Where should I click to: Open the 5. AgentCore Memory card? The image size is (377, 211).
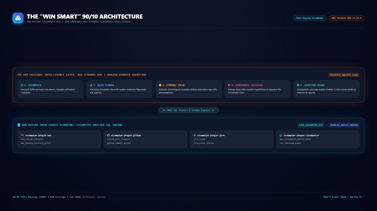click(x=326, y=89)
